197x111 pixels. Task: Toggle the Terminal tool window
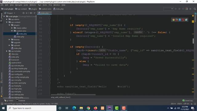[21, 101]
